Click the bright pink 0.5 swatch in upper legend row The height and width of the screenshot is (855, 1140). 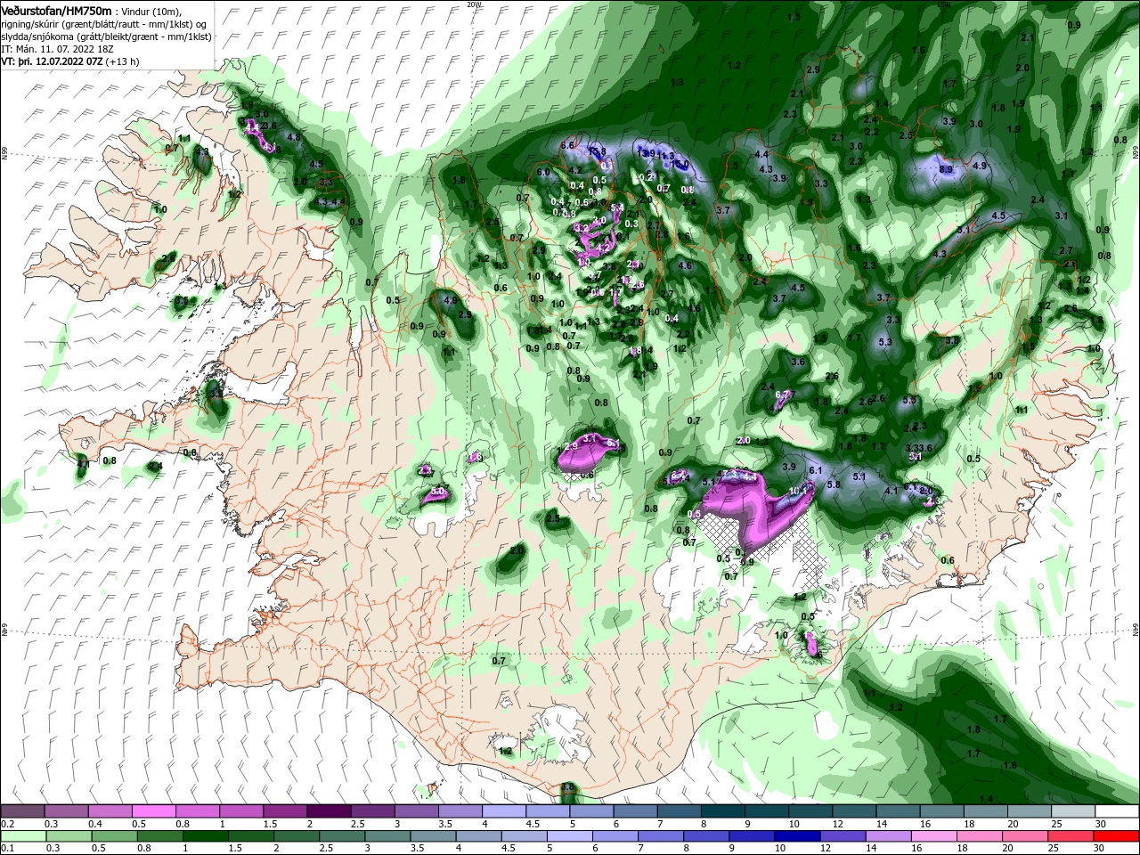[x=153, y=811]
